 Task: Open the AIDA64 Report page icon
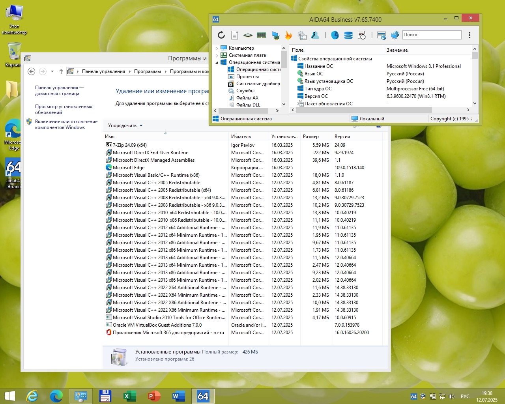click(x=234, y=35)
